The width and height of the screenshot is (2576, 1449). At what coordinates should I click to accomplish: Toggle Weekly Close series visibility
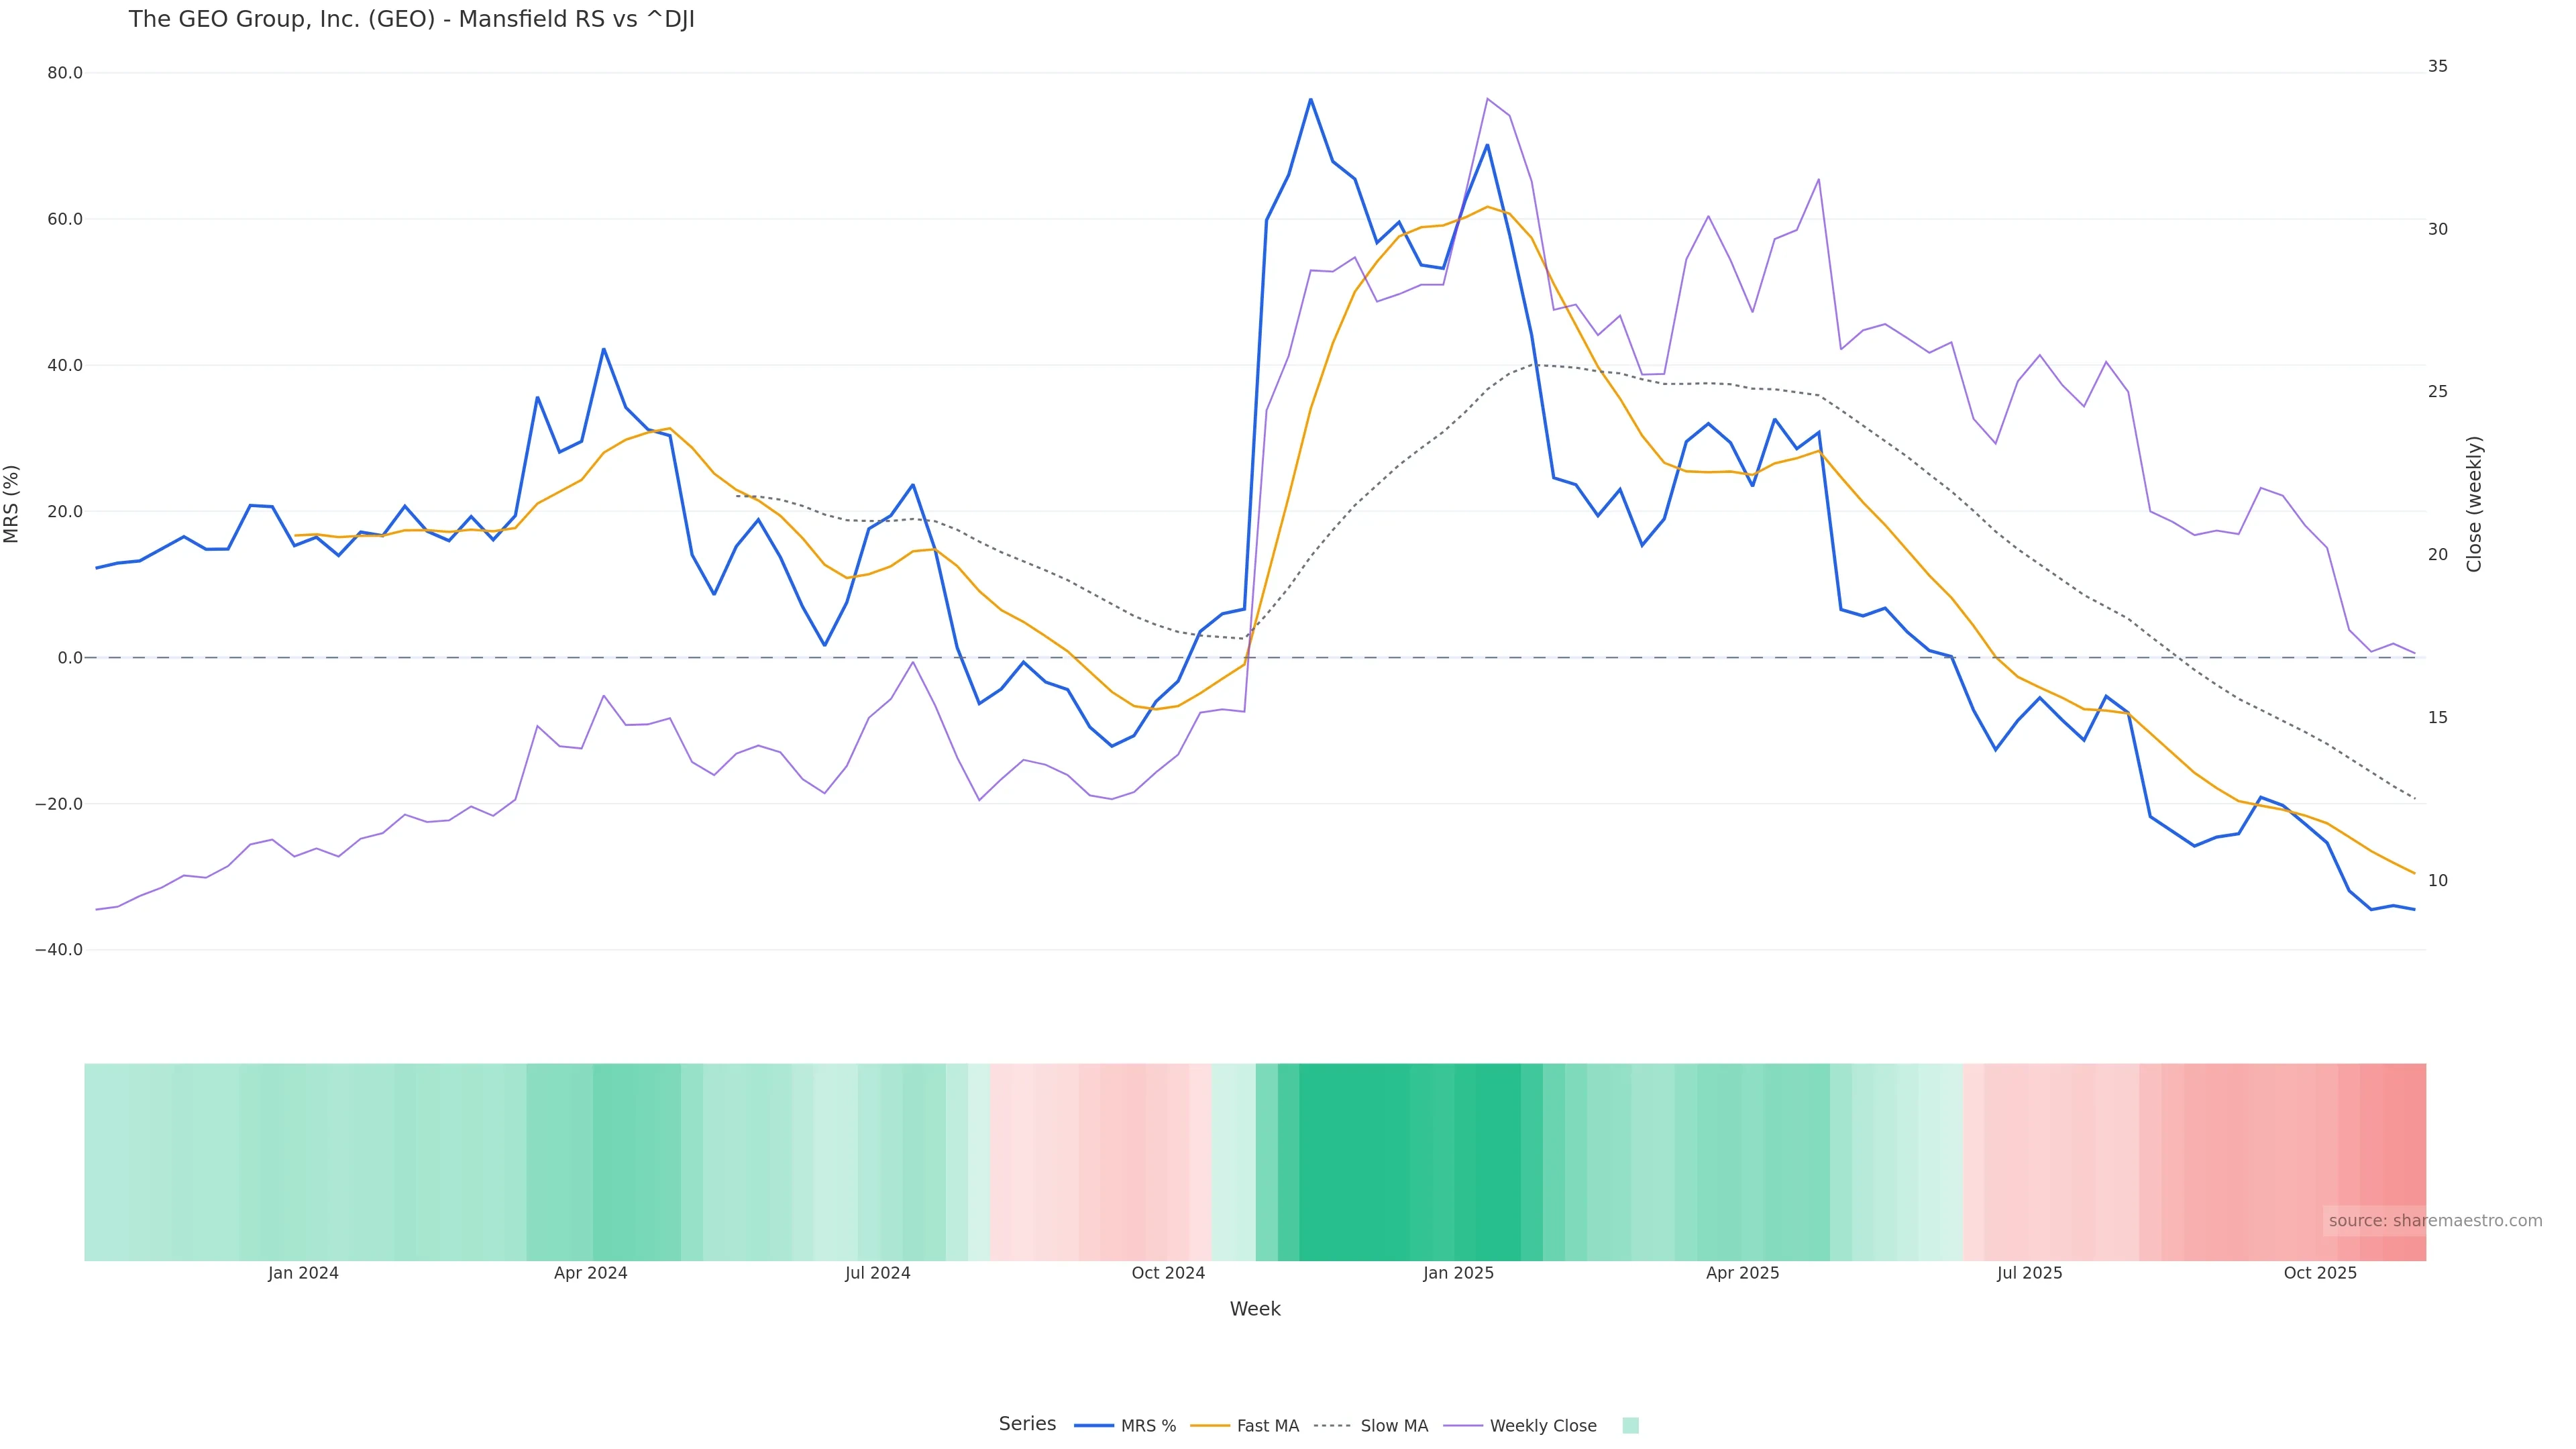(1542, 1426)
